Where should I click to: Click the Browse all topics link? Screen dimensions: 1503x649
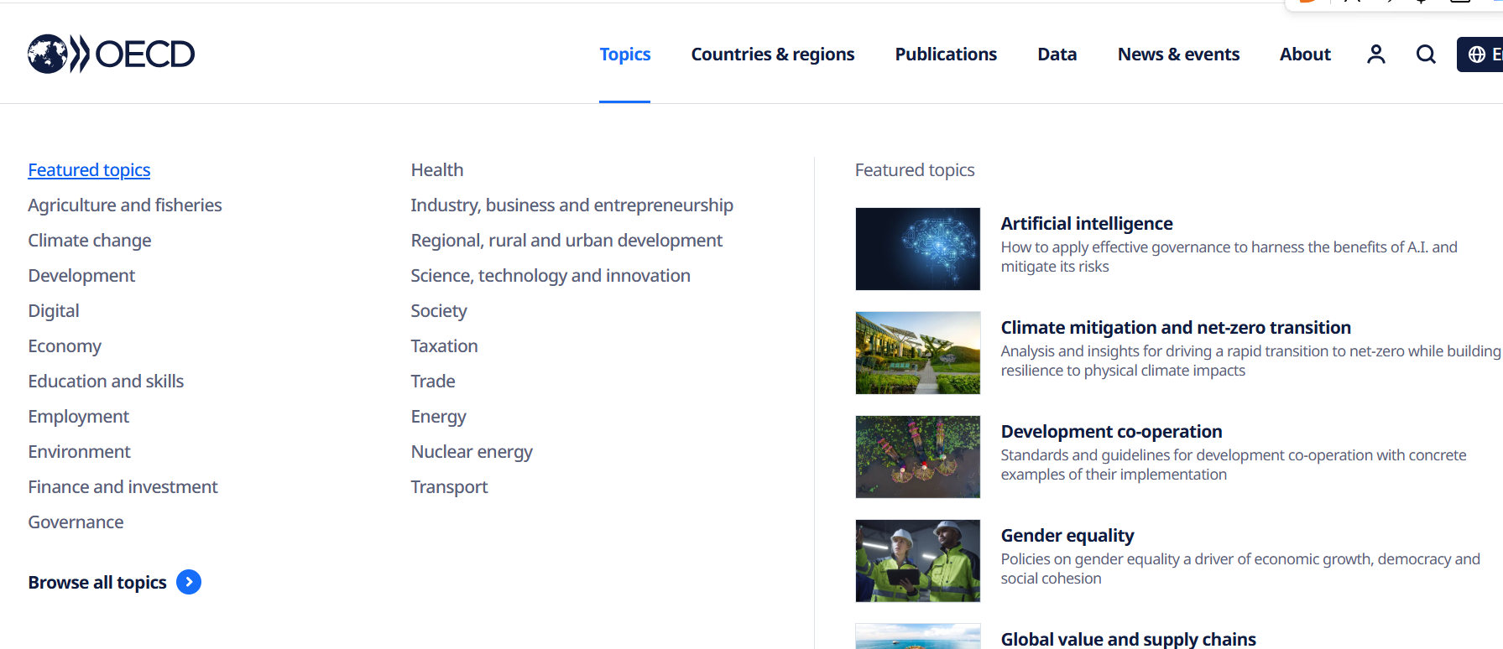[x=97, y=583]
